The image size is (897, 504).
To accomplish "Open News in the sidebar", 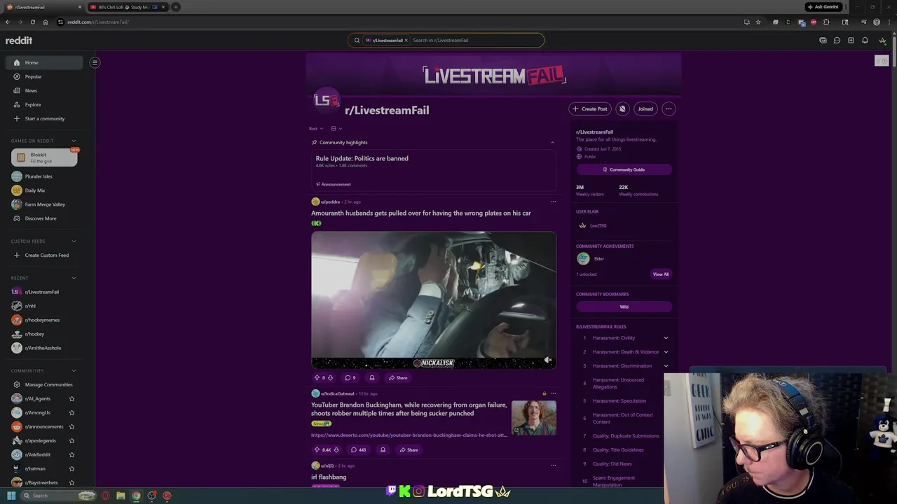I will tap(44, 90).
